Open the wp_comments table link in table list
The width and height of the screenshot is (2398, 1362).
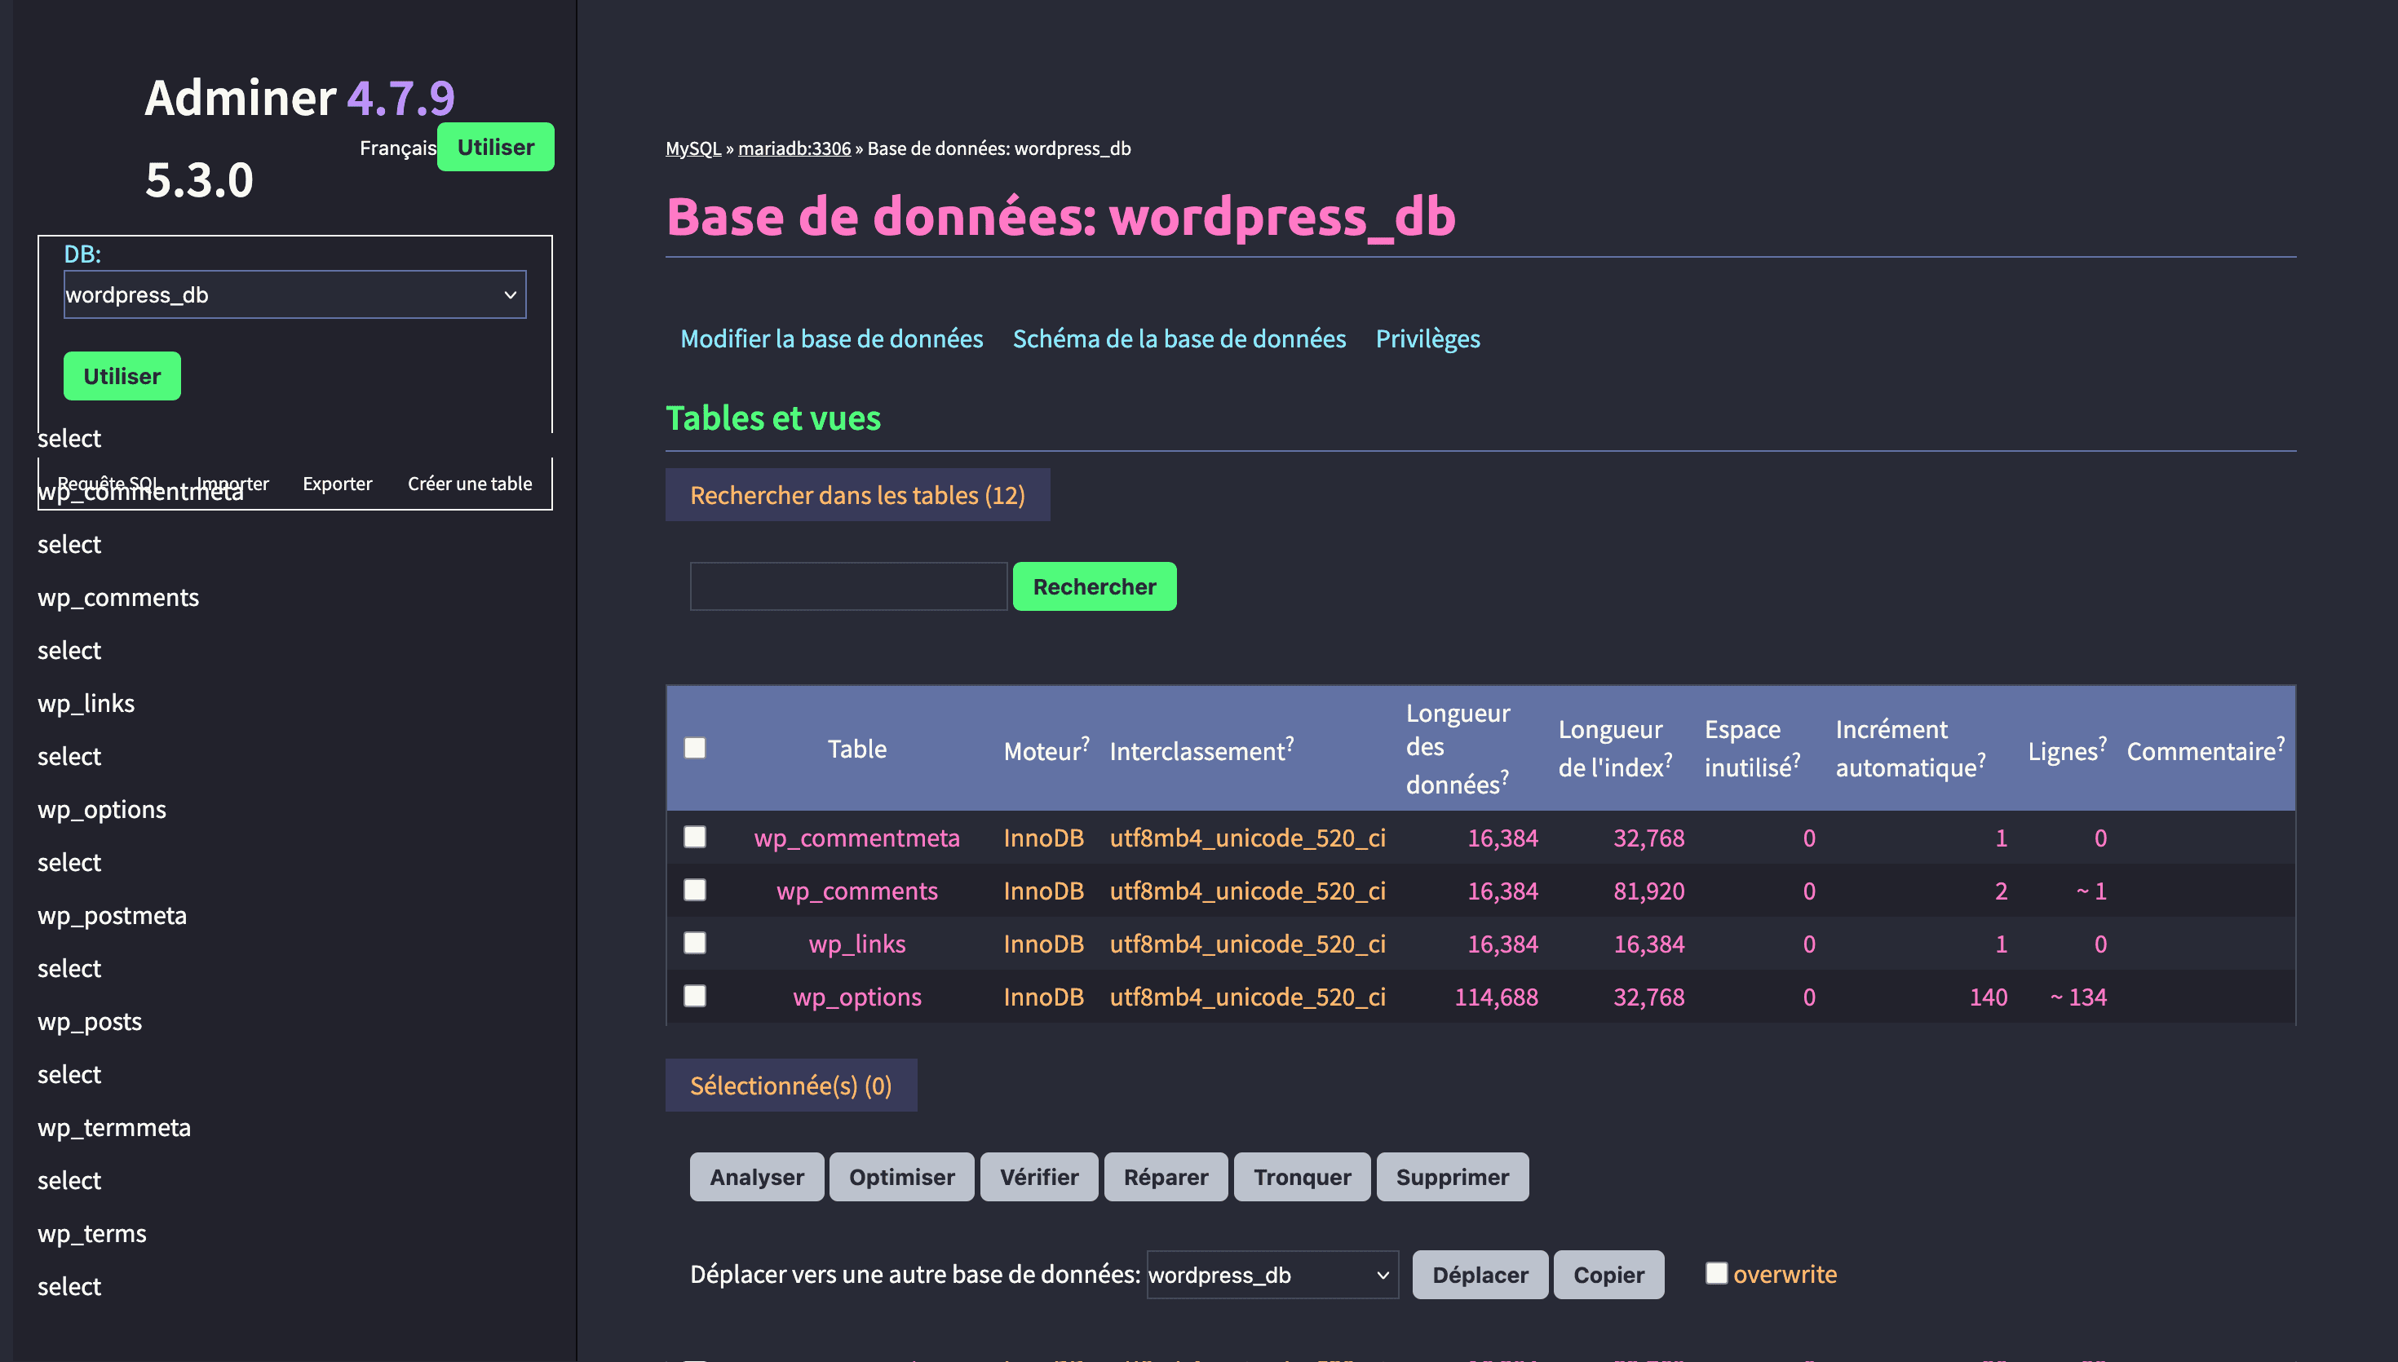click(856, 891)
